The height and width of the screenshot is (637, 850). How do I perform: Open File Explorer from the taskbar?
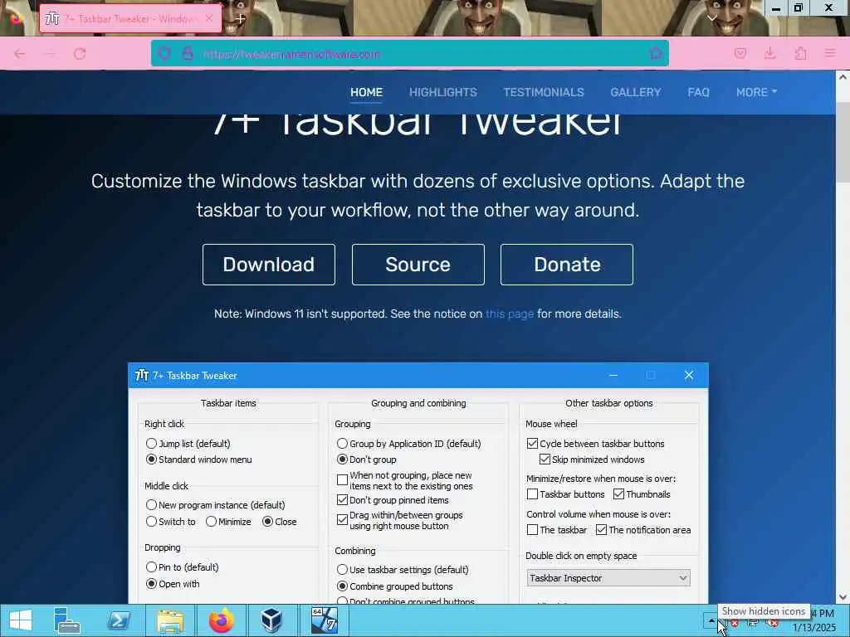point(169,620)
